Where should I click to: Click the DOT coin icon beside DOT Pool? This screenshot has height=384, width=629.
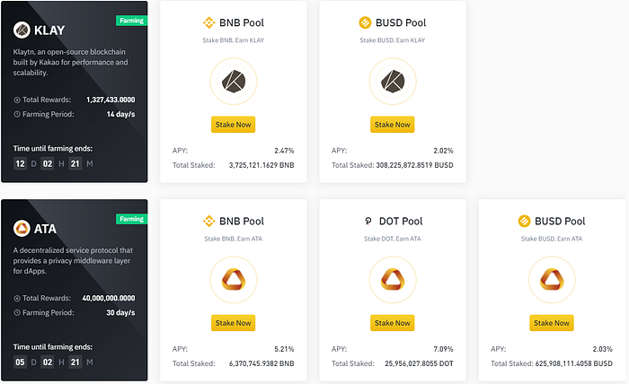(368, 221)
